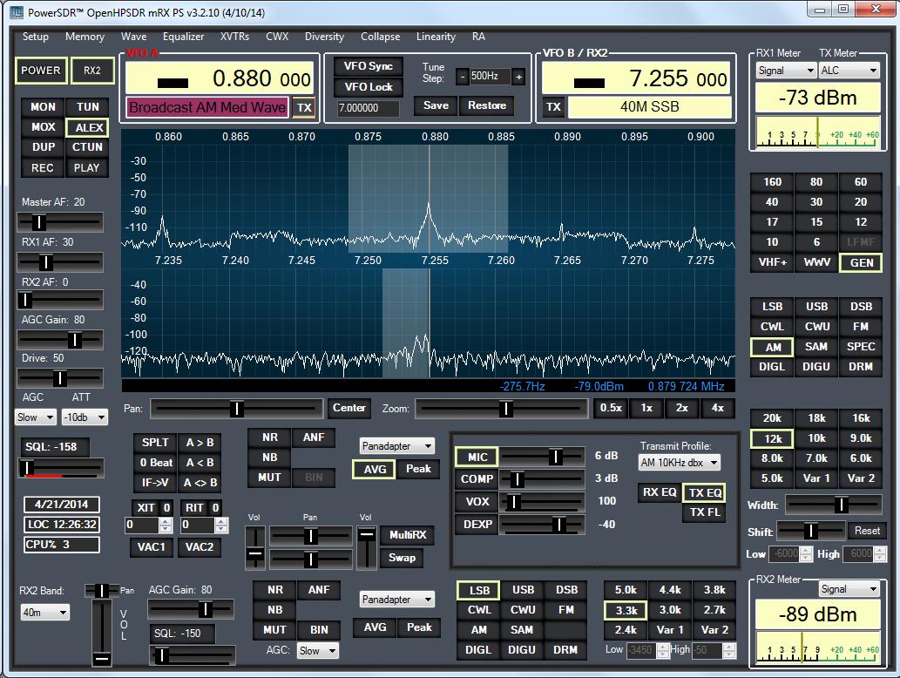Screen dimensions: 900x678
Task: Toggle VFO Lock
Action: point(369,86)
